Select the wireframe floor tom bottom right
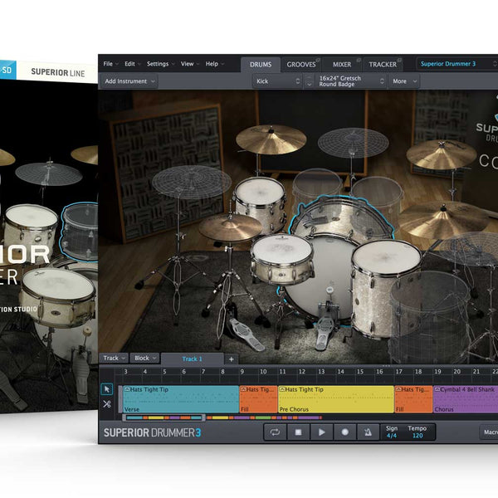498x498 pixels. point(429,318)
